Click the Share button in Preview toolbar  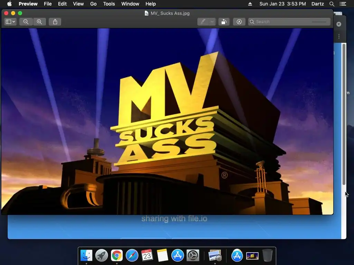[55, 22]
